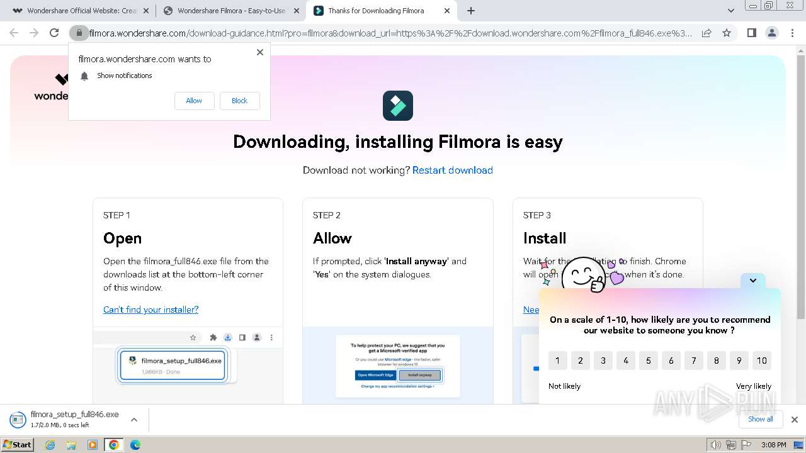Open Chrome's three-dot menu
This screenshot has width=806, height=453.
792,33
